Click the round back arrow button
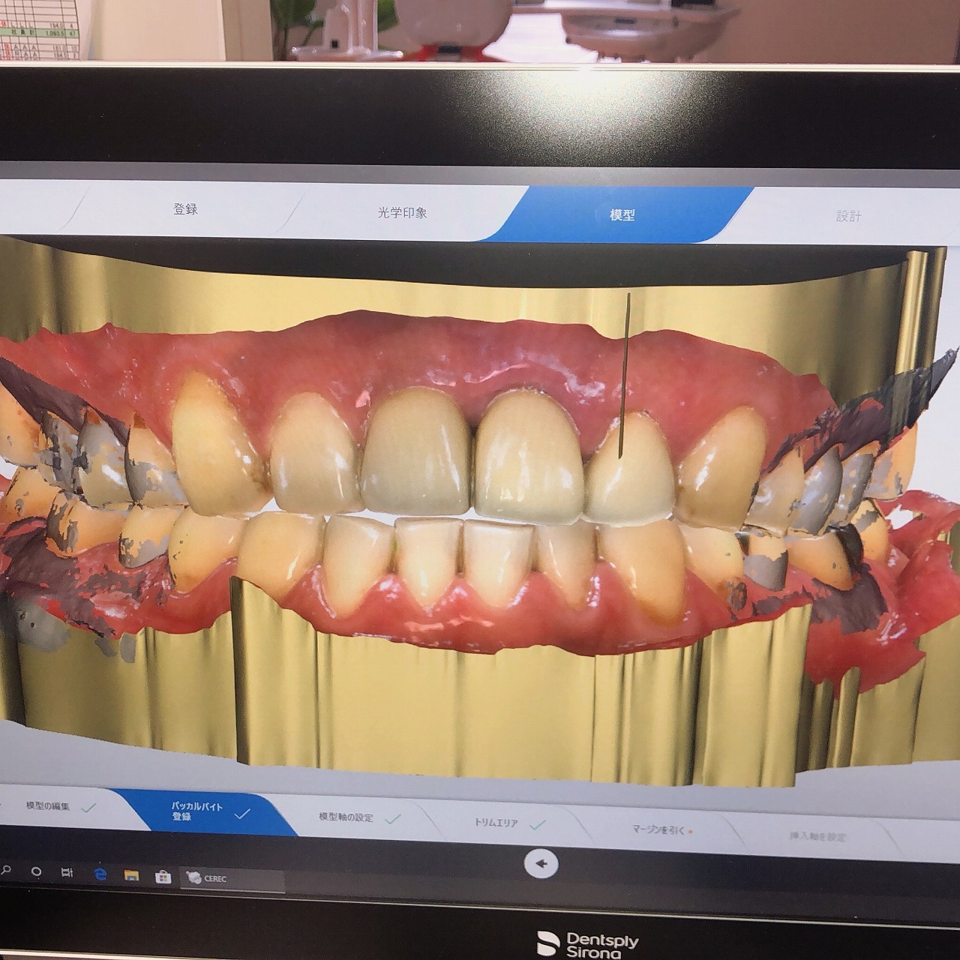960x960 pixels. pyautogui.click(x=541, y=864)
